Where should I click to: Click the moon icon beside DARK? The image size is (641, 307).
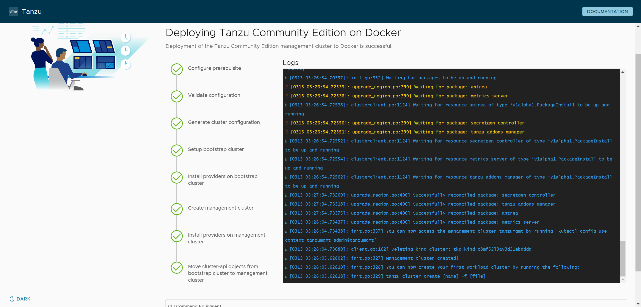tap(12, 299)
